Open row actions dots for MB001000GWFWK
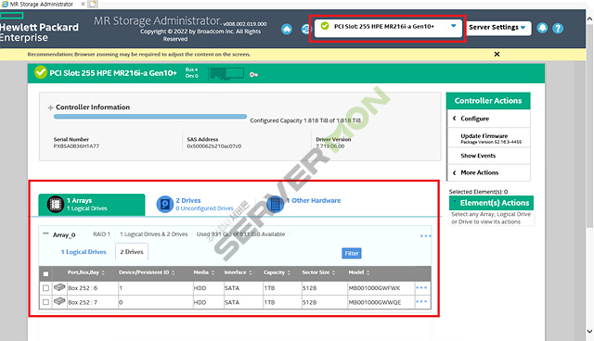Screen dimensions: 594x341 tap(421, 287)
